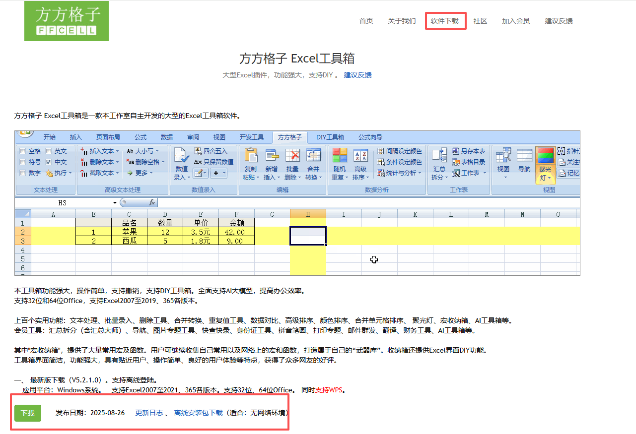Open 软件下载 in the site navigation
636x434 pixels.
445,21
